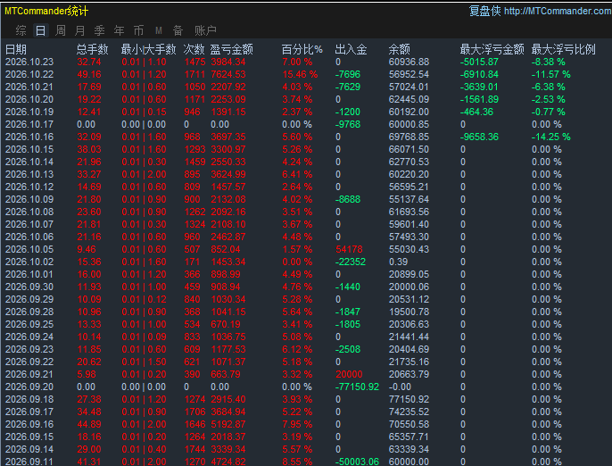612x466 pixels.
Task: Select the 2026.09.14 date row
Action: pyautogui.click(x=29, y=449)
